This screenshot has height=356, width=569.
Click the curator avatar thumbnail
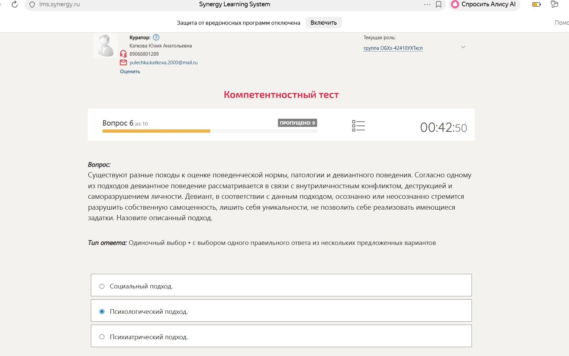(105, 45)
